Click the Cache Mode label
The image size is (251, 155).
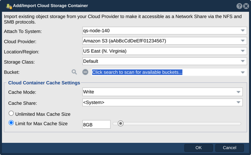point(22,92)
